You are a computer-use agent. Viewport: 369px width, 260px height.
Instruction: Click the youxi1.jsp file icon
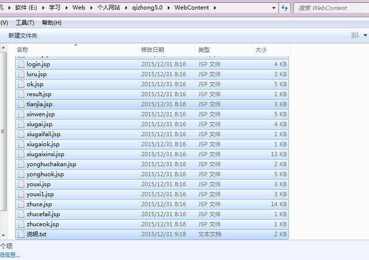(x=21, y=194)
